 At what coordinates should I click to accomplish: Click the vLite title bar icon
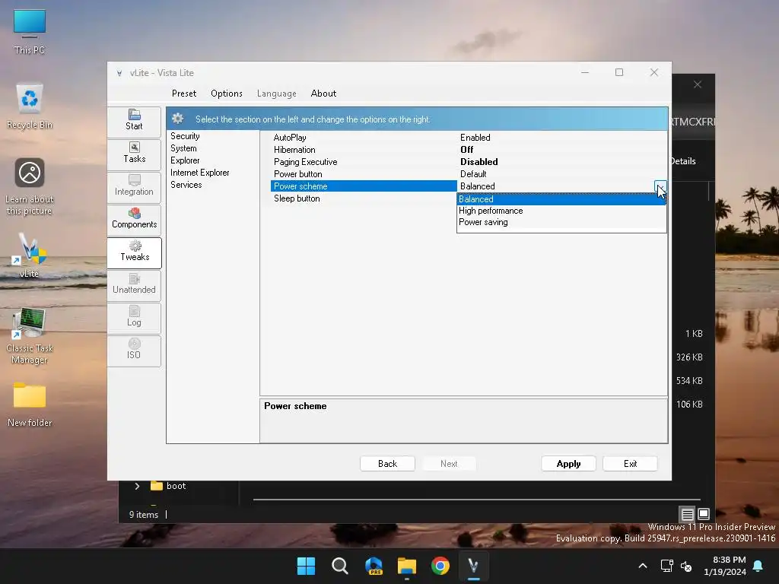pos(119,73)
